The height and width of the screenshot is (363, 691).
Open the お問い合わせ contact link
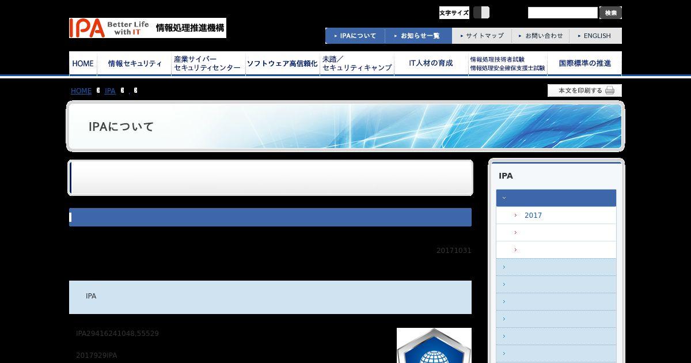541,36
